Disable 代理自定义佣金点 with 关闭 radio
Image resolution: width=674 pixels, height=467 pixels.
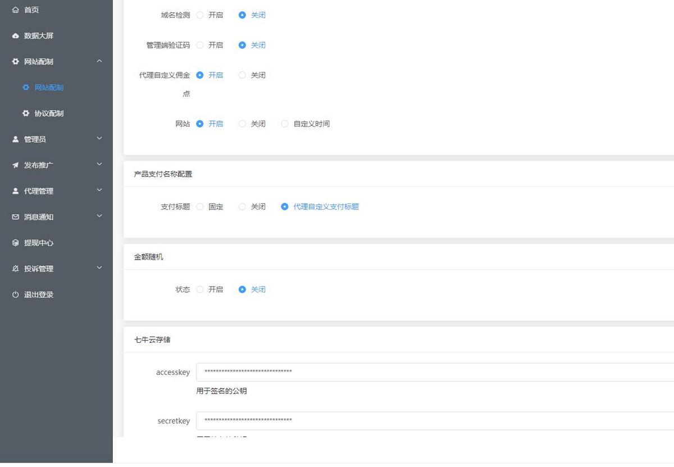click(x=242, y=75)
